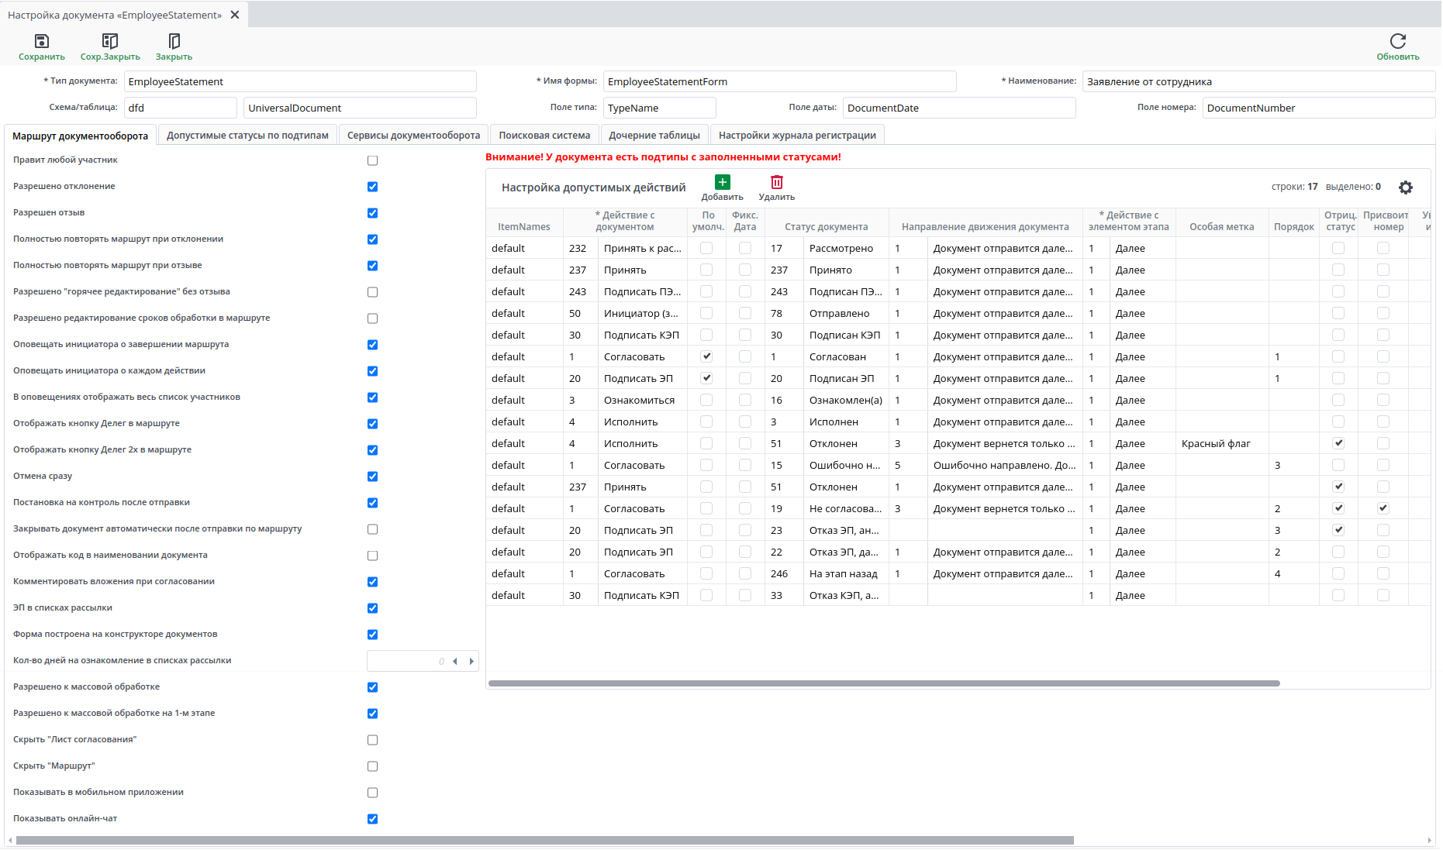Decrease the familiarization days with the left arrow

click(455, 661)
